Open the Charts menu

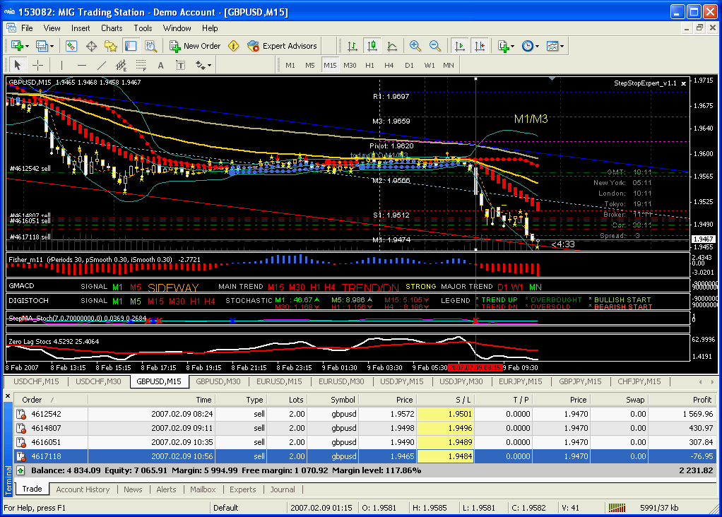(112, 28)
